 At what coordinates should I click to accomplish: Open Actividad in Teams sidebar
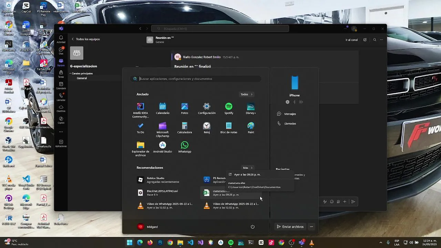pyautogui.click(x=61, y=39)
